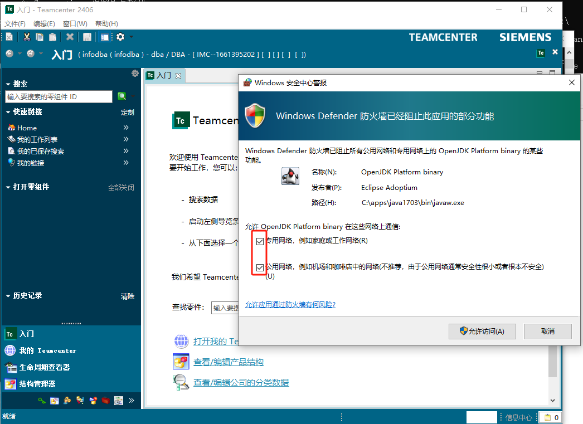Image resolution: width=583 pixels, height=424 pixels.
Task: Click the blue-framed cube application icon
Action: tap(54, 401)
